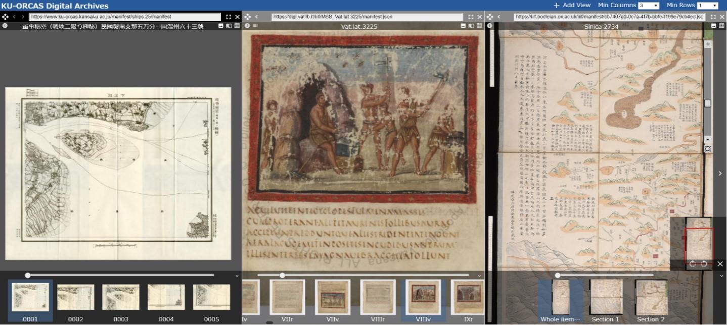727x325 pixels.
Task: Collapse the thumbnail strip in the left viewer
Action: (x=237, y=276)
